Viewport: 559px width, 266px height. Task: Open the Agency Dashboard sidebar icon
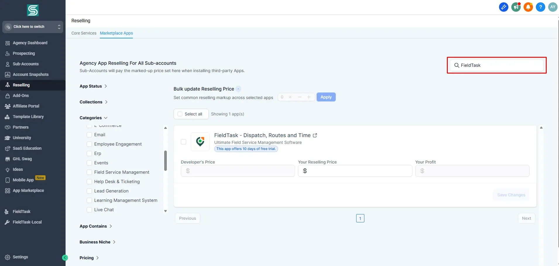click(8, 43)
